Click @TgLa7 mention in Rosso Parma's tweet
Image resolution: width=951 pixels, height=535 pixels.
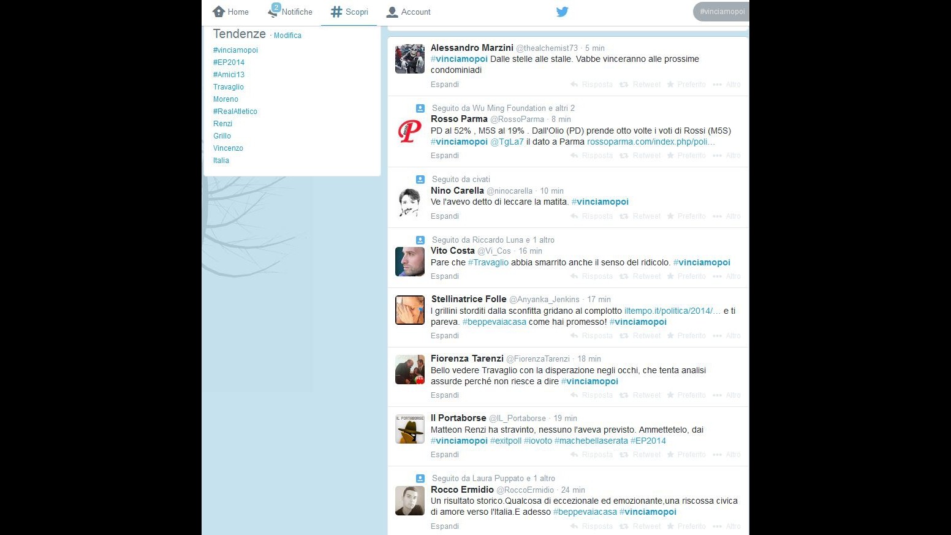[507, 142]
